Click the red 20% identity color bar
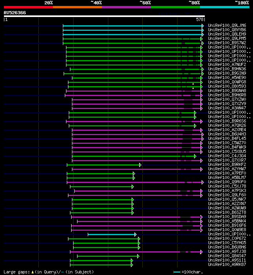The image size is (253, 275). click(28, 7)
